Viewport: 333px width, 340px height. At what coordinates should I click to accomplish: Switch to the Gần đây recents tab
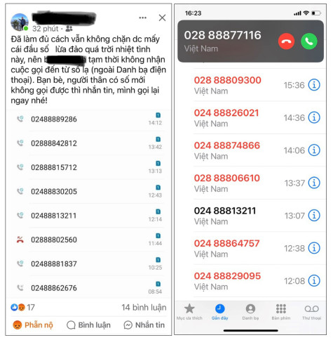[219, 312]
